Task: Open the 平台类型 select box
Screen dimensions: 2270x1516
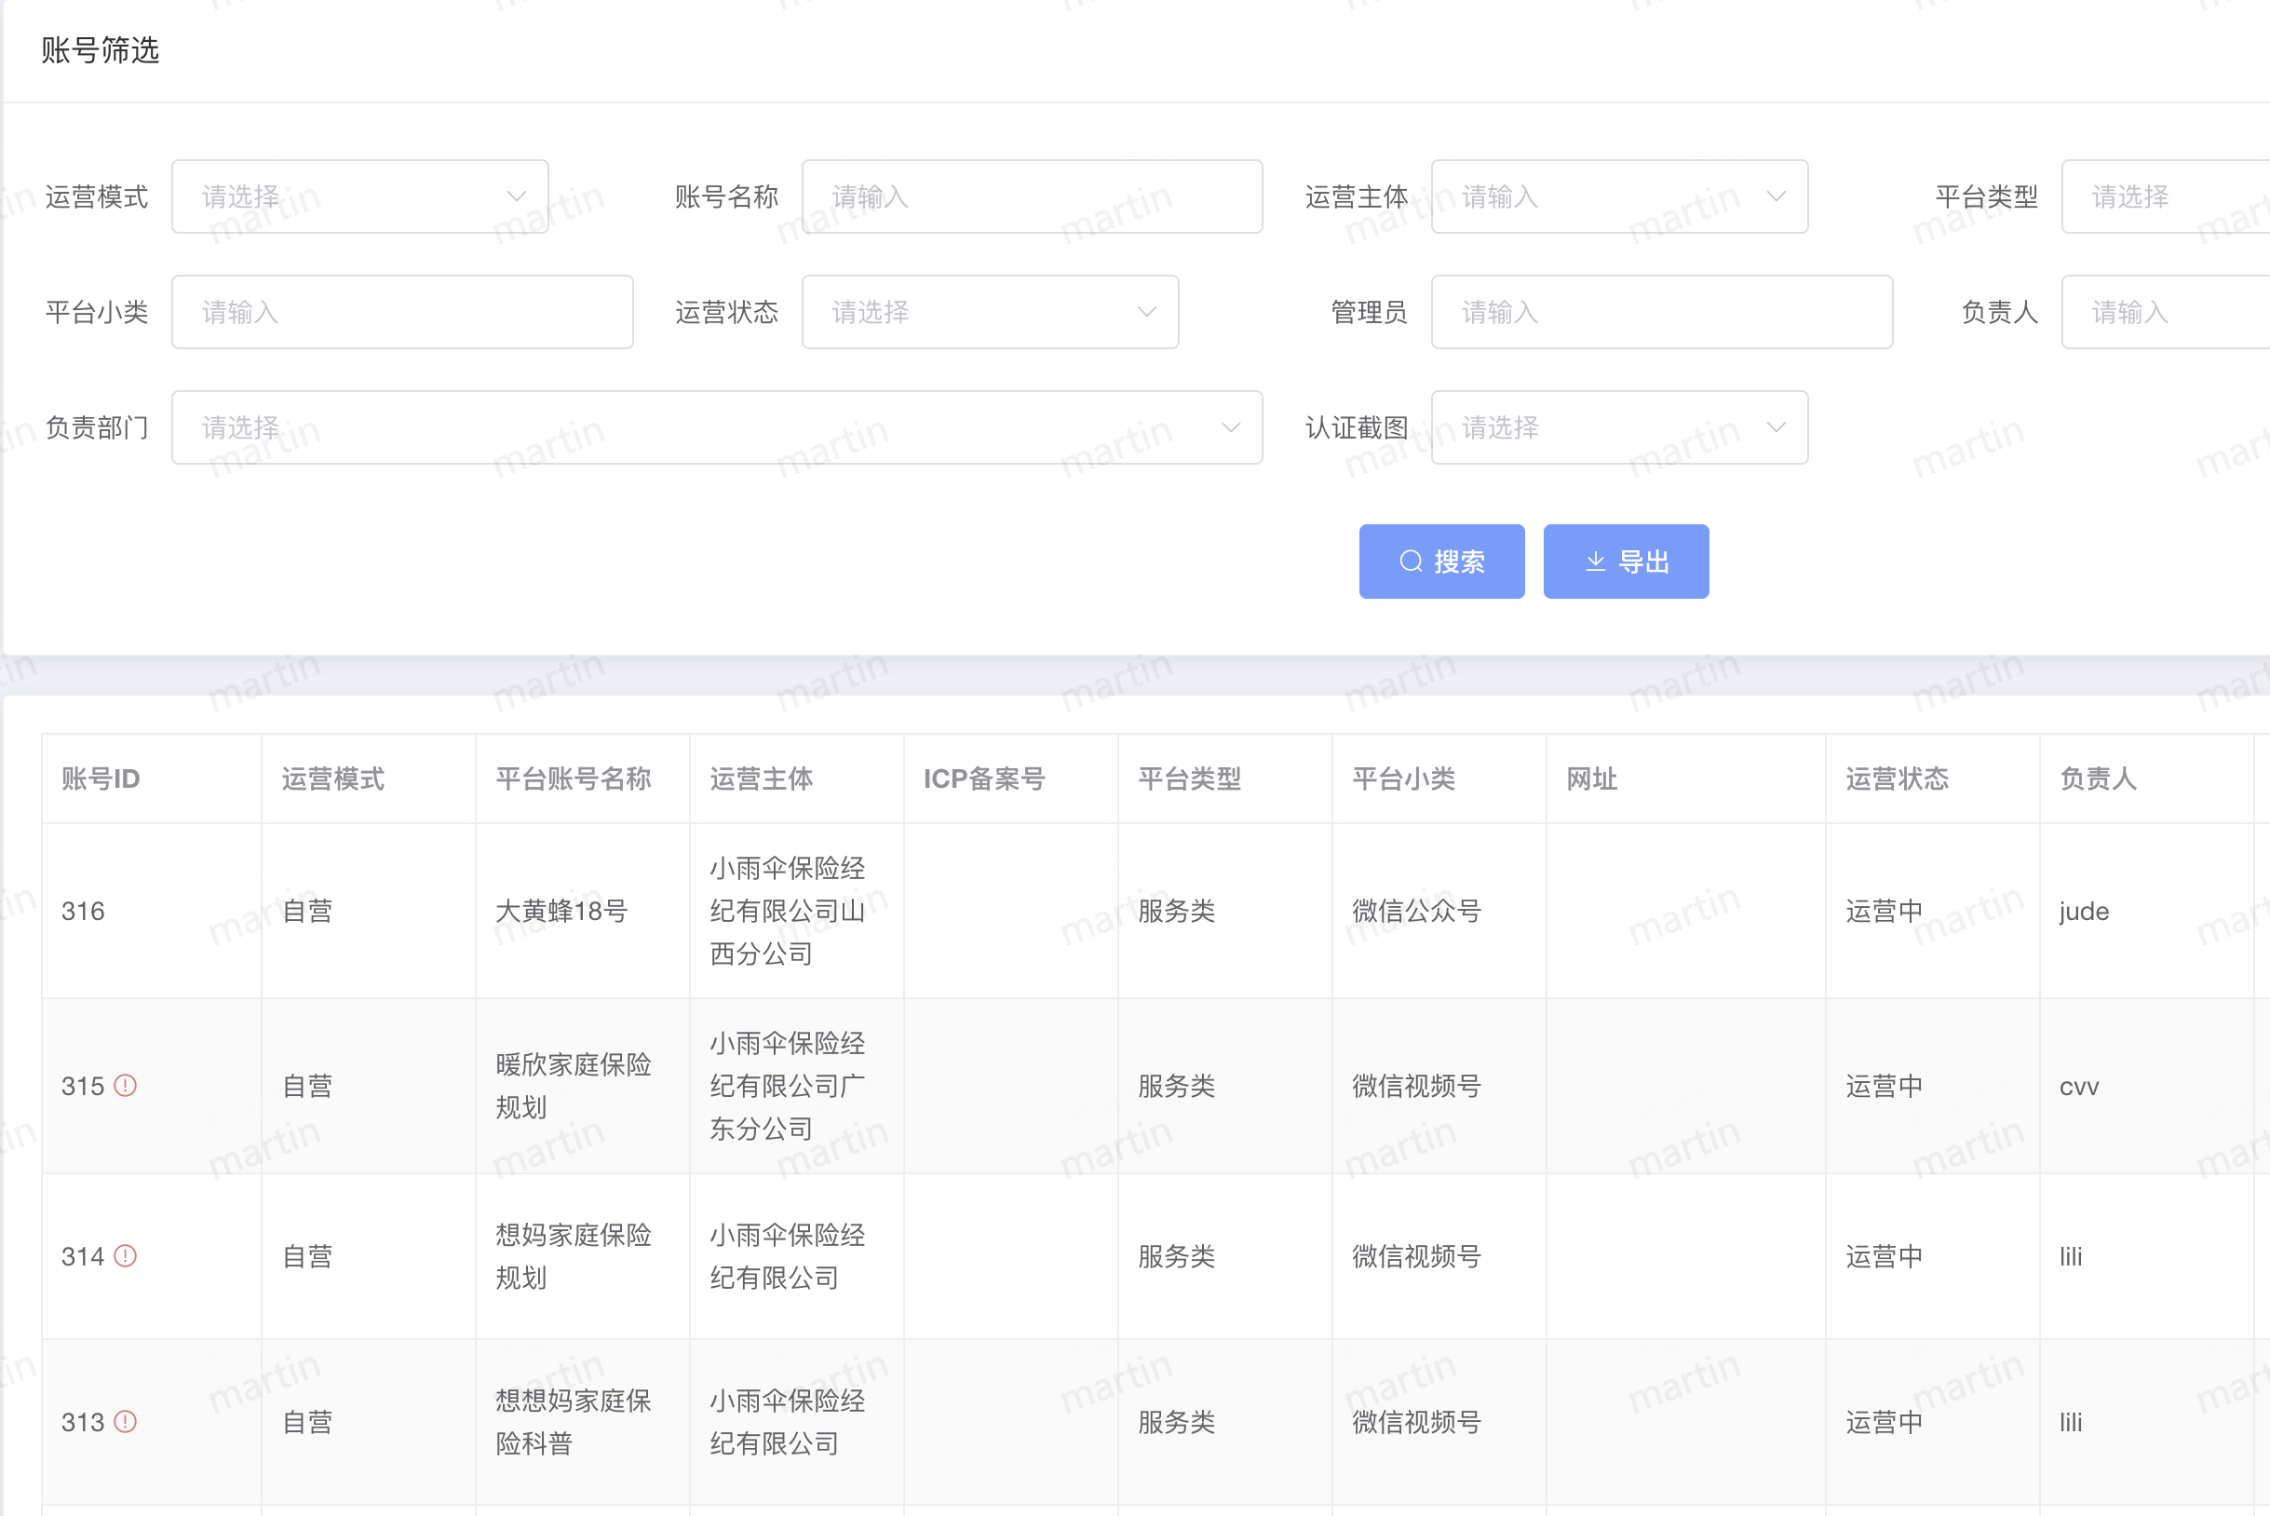Action: pyautogui.click(x=2166, y=196)
